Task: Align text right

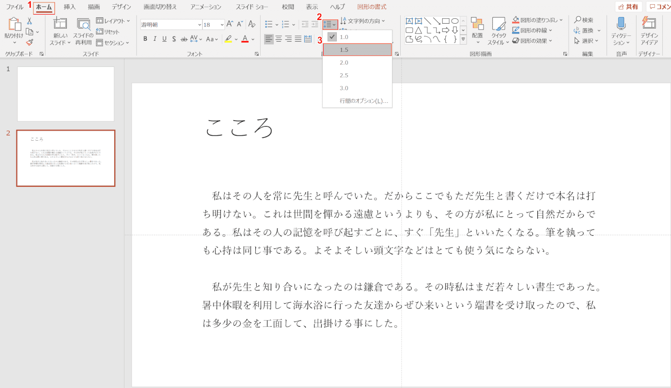Action: pyautogui.click(x=288, y=39)
